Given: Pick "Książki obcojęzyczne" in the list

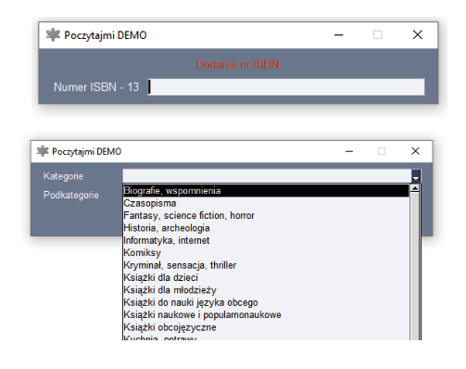Looking at the screenshot, I should tap(266, 327).
